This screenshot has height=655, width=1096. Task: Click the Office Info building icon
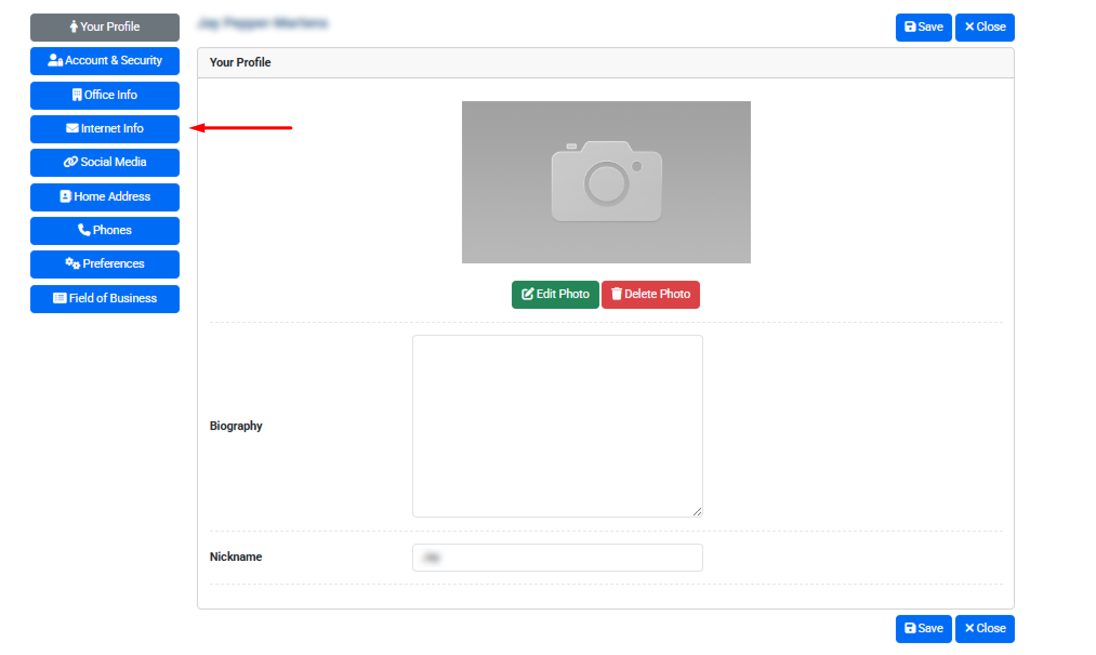point(77,95)
